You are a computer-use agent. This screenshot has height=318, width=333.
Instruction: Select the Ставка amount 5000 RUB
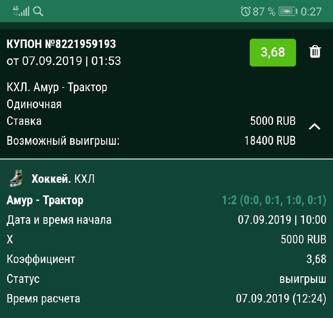[273, 121]
